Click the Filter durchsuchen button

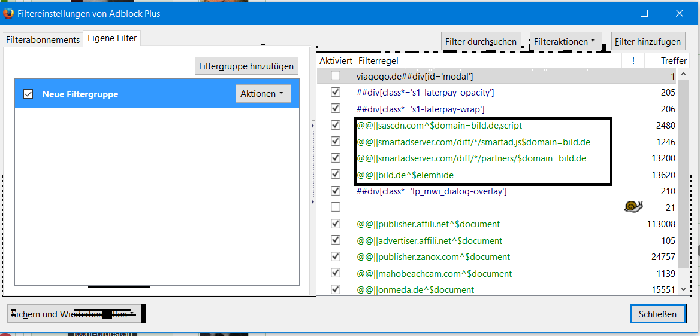(x=481, y=42)
